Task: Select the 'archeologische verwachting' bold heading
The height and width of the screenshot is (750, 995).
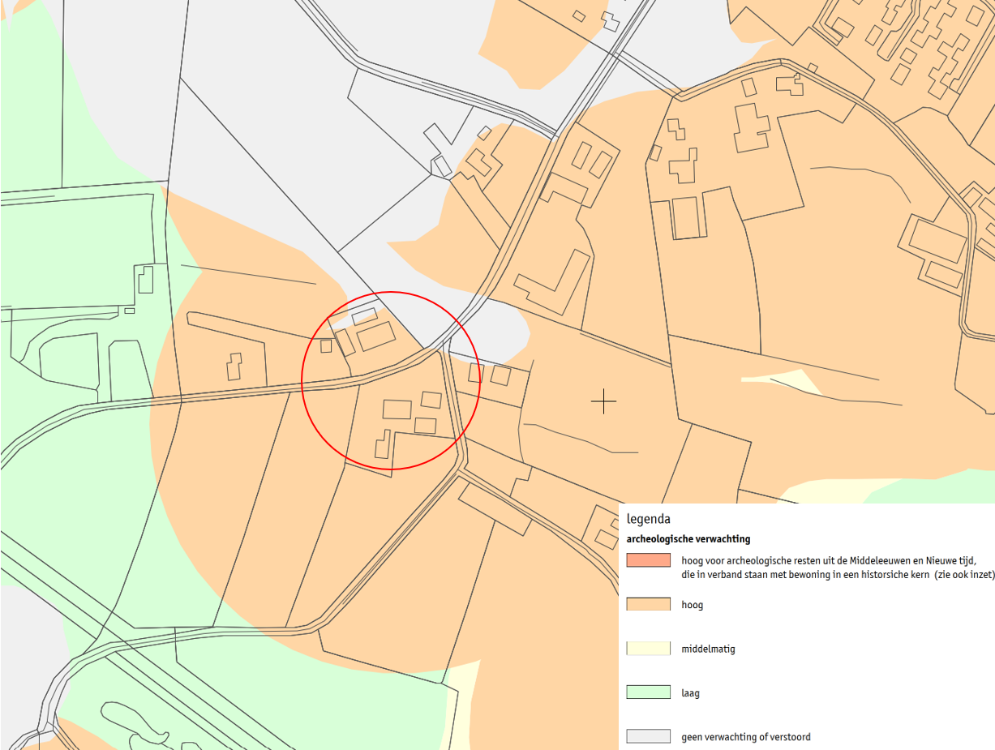Action: (688, 538)
